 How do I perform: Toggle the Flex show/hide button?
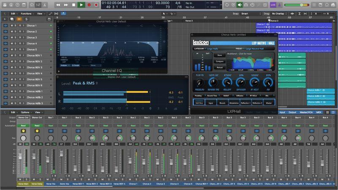click(56, 14)
